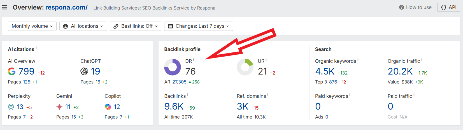This screenshot has width=463, height=130.
Task: Click the Gemini star icon
Action: click(59, 107)
